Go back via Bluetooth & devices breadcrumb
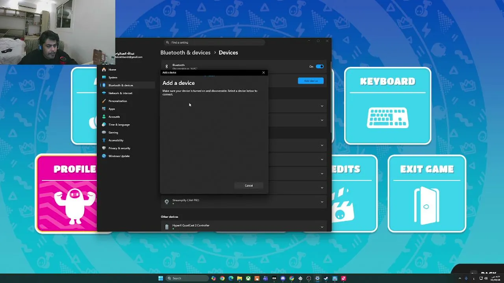This screenshot has height=283, width=504. (x=185, y=53)
